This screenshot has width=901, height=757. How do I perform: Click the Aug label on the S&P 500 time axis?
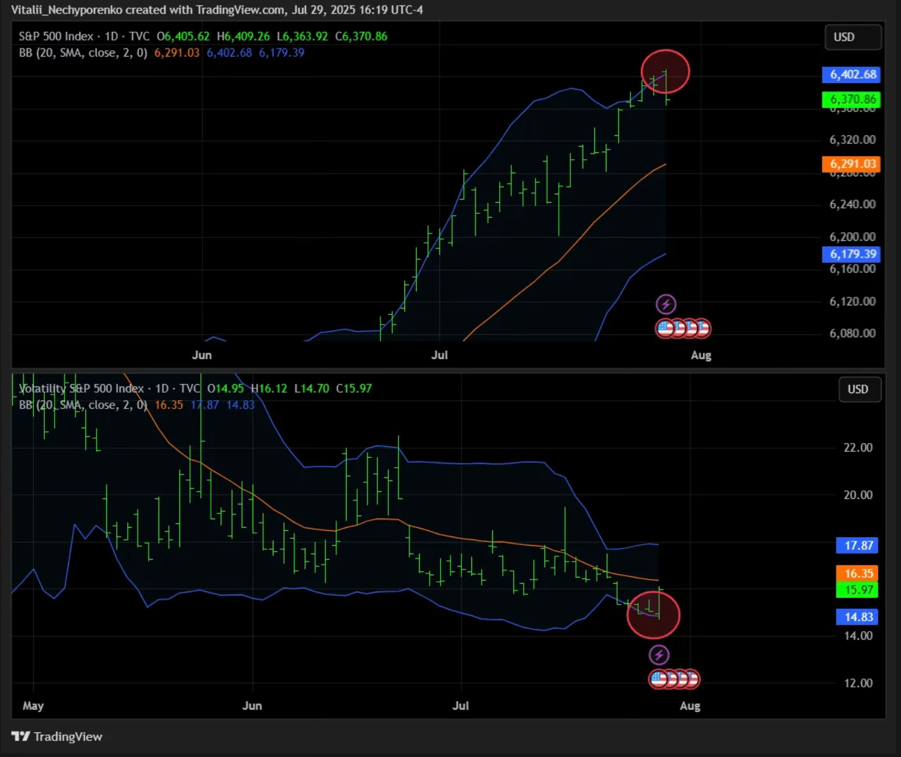click(x=701, y=355)
